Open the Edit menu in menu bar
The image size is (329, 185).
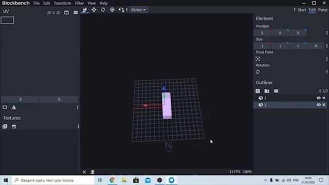tap(47, 3)
